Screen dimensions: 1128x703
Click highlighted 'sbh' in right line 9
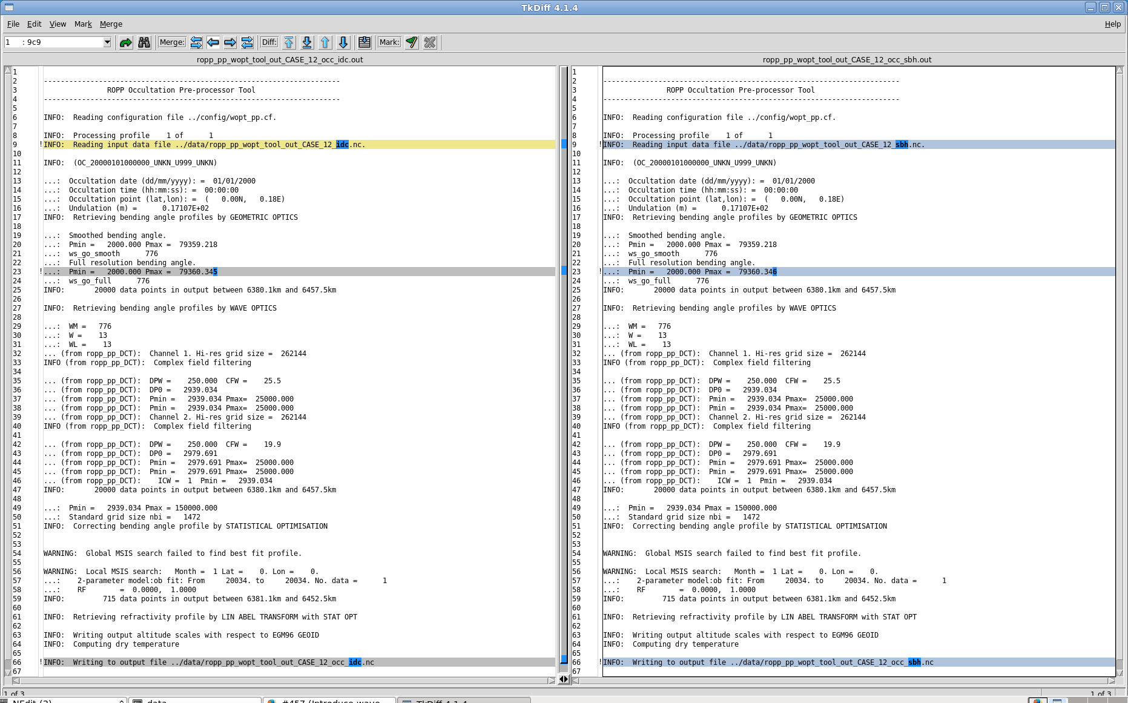point(902,145)
